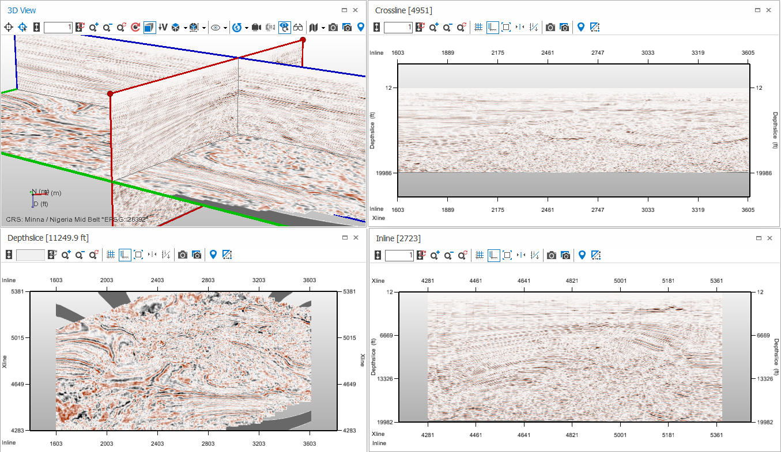Image resolution: width=781 pixels, height=452 pixels.
Task: Take a snapshot of the Depthslice view
Action: coord(183,255)
